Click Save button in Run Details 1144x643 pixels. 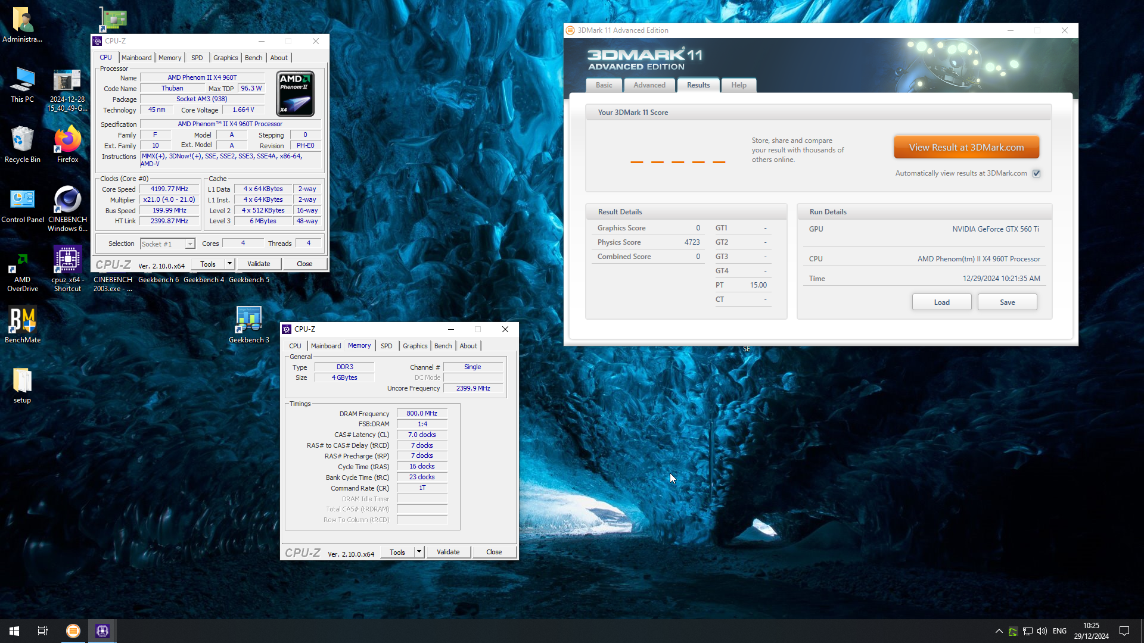tap(1008, 302)
